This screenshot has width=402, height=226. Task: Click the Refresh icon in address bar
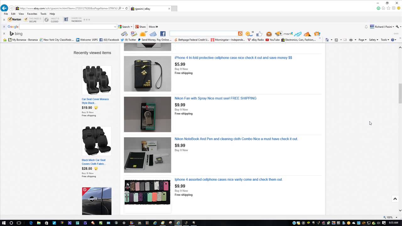coord(127,8)
